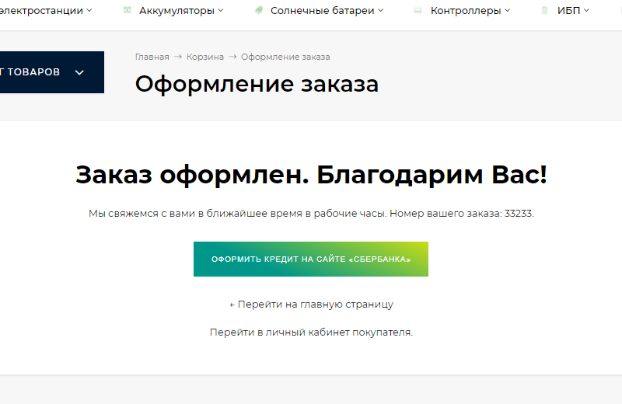Click the ИБП category icon
This screenshot has width=622, height=404.
(x=545, y=10)
